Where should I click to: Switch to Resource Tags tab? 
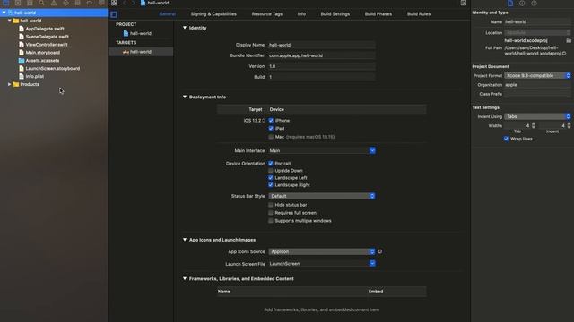[x=267, y=14]
